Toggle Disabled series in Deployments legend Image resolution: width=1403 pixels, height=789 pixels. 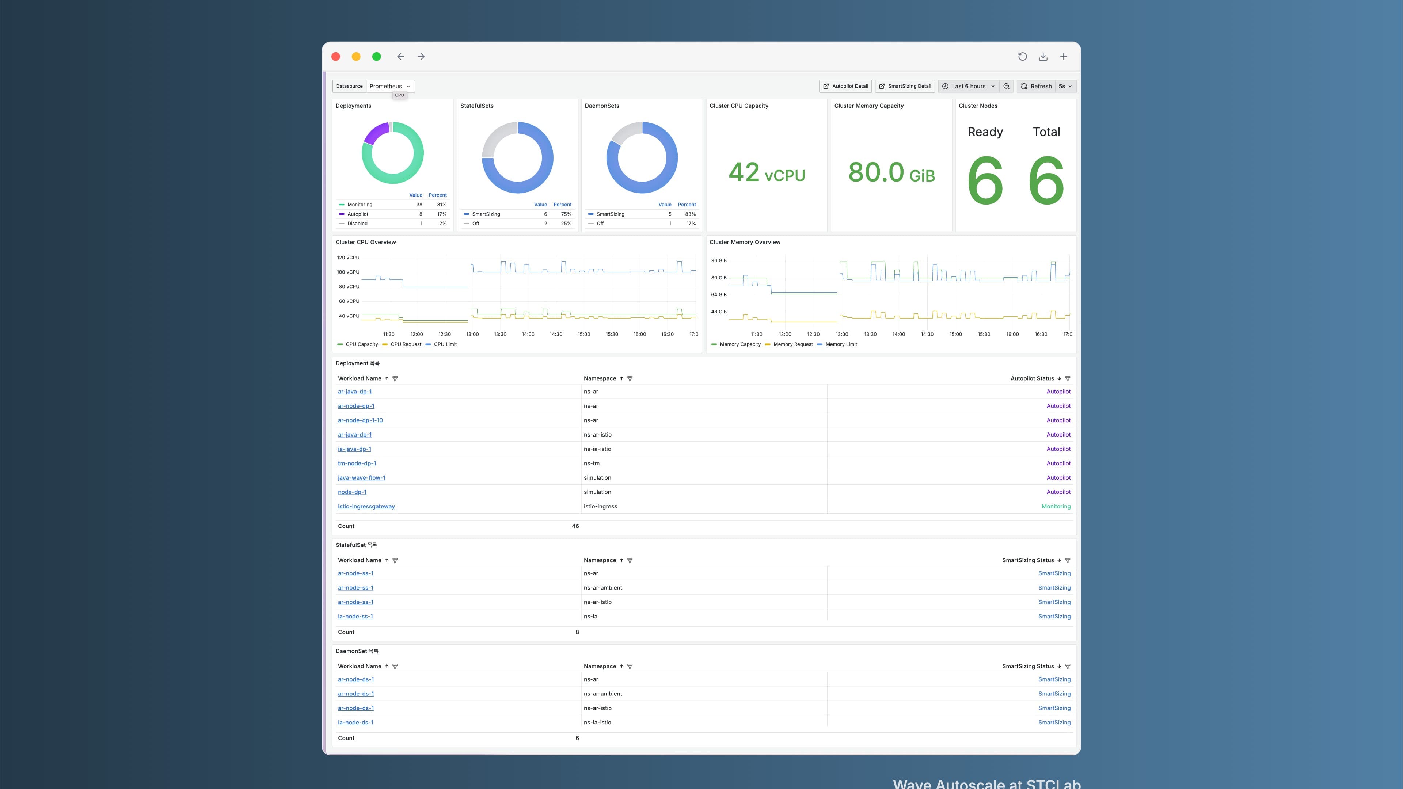click(x=357, y=223)
